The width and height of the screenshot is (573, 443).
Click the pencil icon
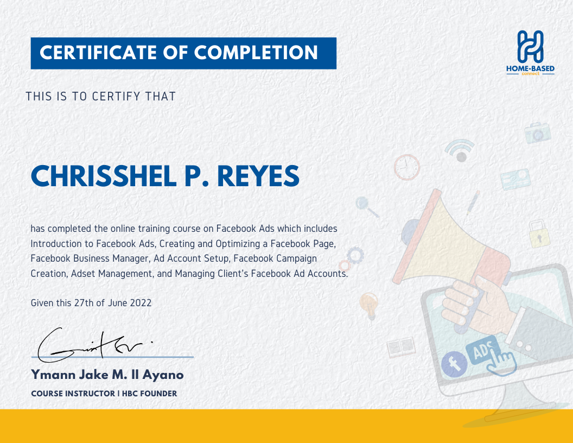click(473, 202)
